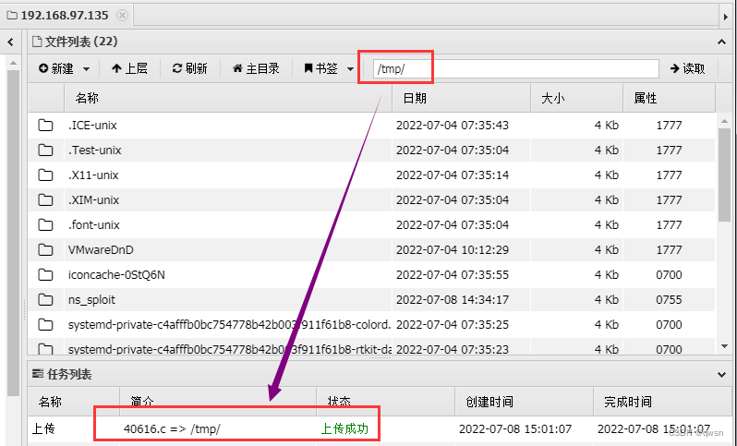Click the VMwareDnD folder name
This screenshot has height=446, width=737.
(101, 250)
